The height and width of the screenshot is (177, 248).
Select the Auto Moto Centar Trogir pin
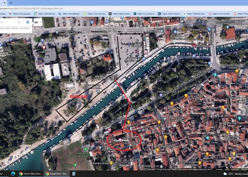tap(57, 32)
